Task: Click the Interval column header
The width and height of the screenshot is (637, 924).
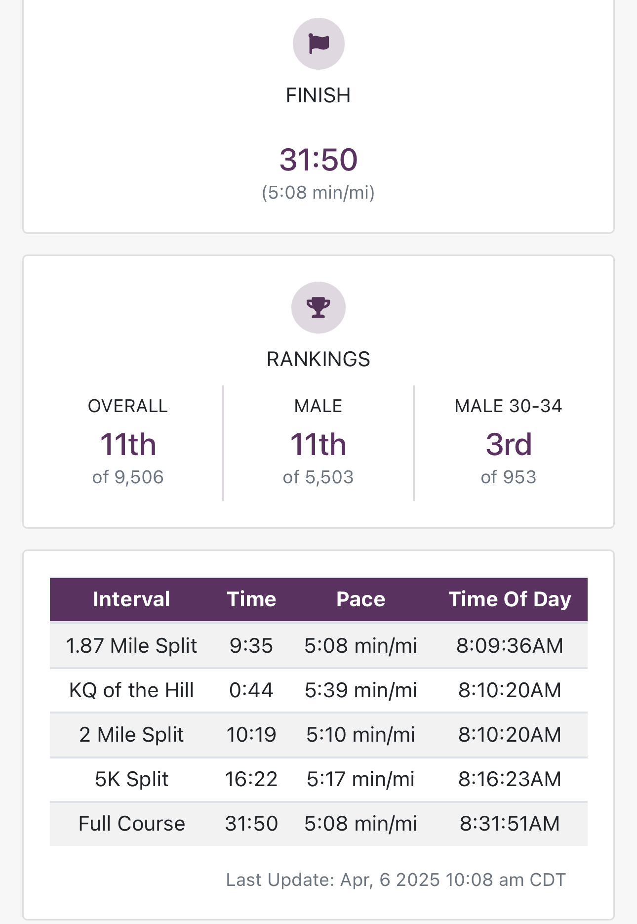Action: pos(131,599)
